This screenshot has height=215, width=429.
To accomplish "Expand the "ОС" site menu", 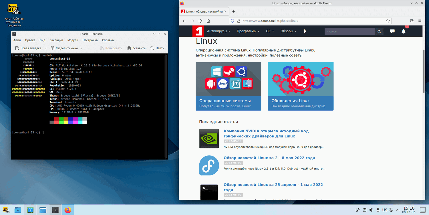I will (x=270, y=31).
